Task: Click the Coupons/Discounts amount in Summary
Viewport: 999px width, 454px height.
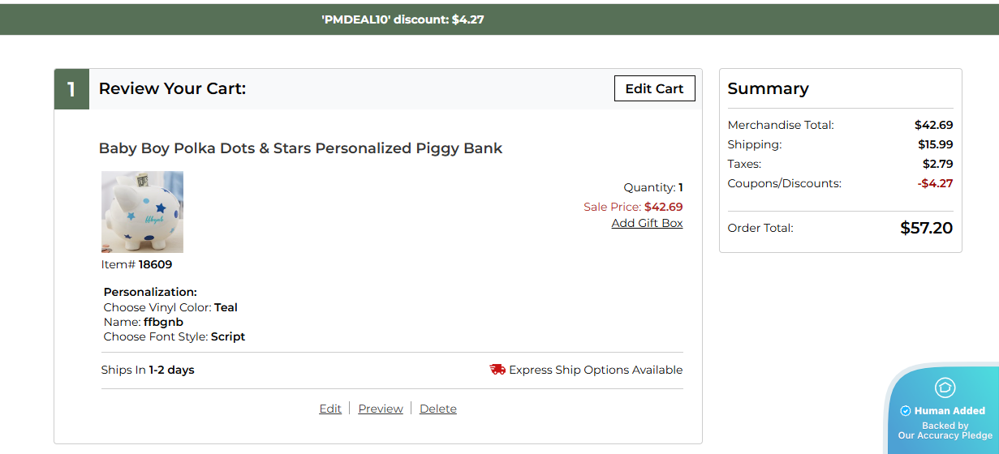Action: pos(935,183)
